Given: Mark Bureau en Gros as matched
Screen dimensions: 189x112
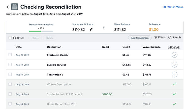Looking at the screenshot, I should (175, 65).
